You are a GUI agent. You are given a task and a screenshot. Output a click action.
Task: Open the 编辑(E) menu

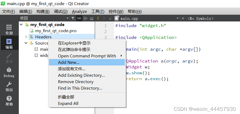pos(26,12)
